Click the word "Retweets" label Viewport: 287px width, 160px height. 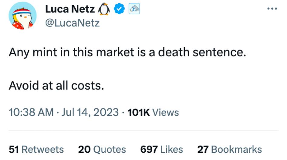43,149
